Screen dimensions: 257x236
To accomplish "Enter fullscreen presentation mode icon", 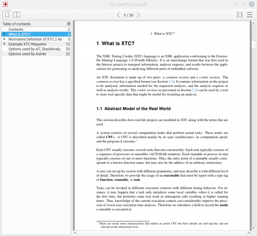I will coord(240,15).
